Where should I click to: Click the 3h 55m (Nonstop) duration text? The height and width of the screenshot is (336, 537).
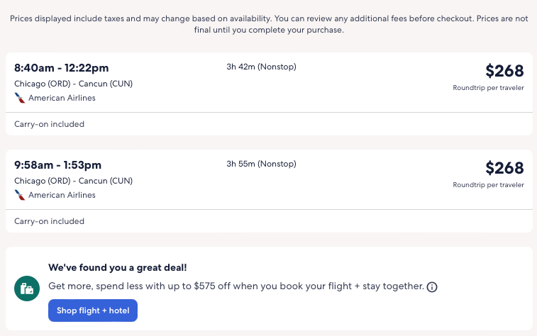[261, 164]
